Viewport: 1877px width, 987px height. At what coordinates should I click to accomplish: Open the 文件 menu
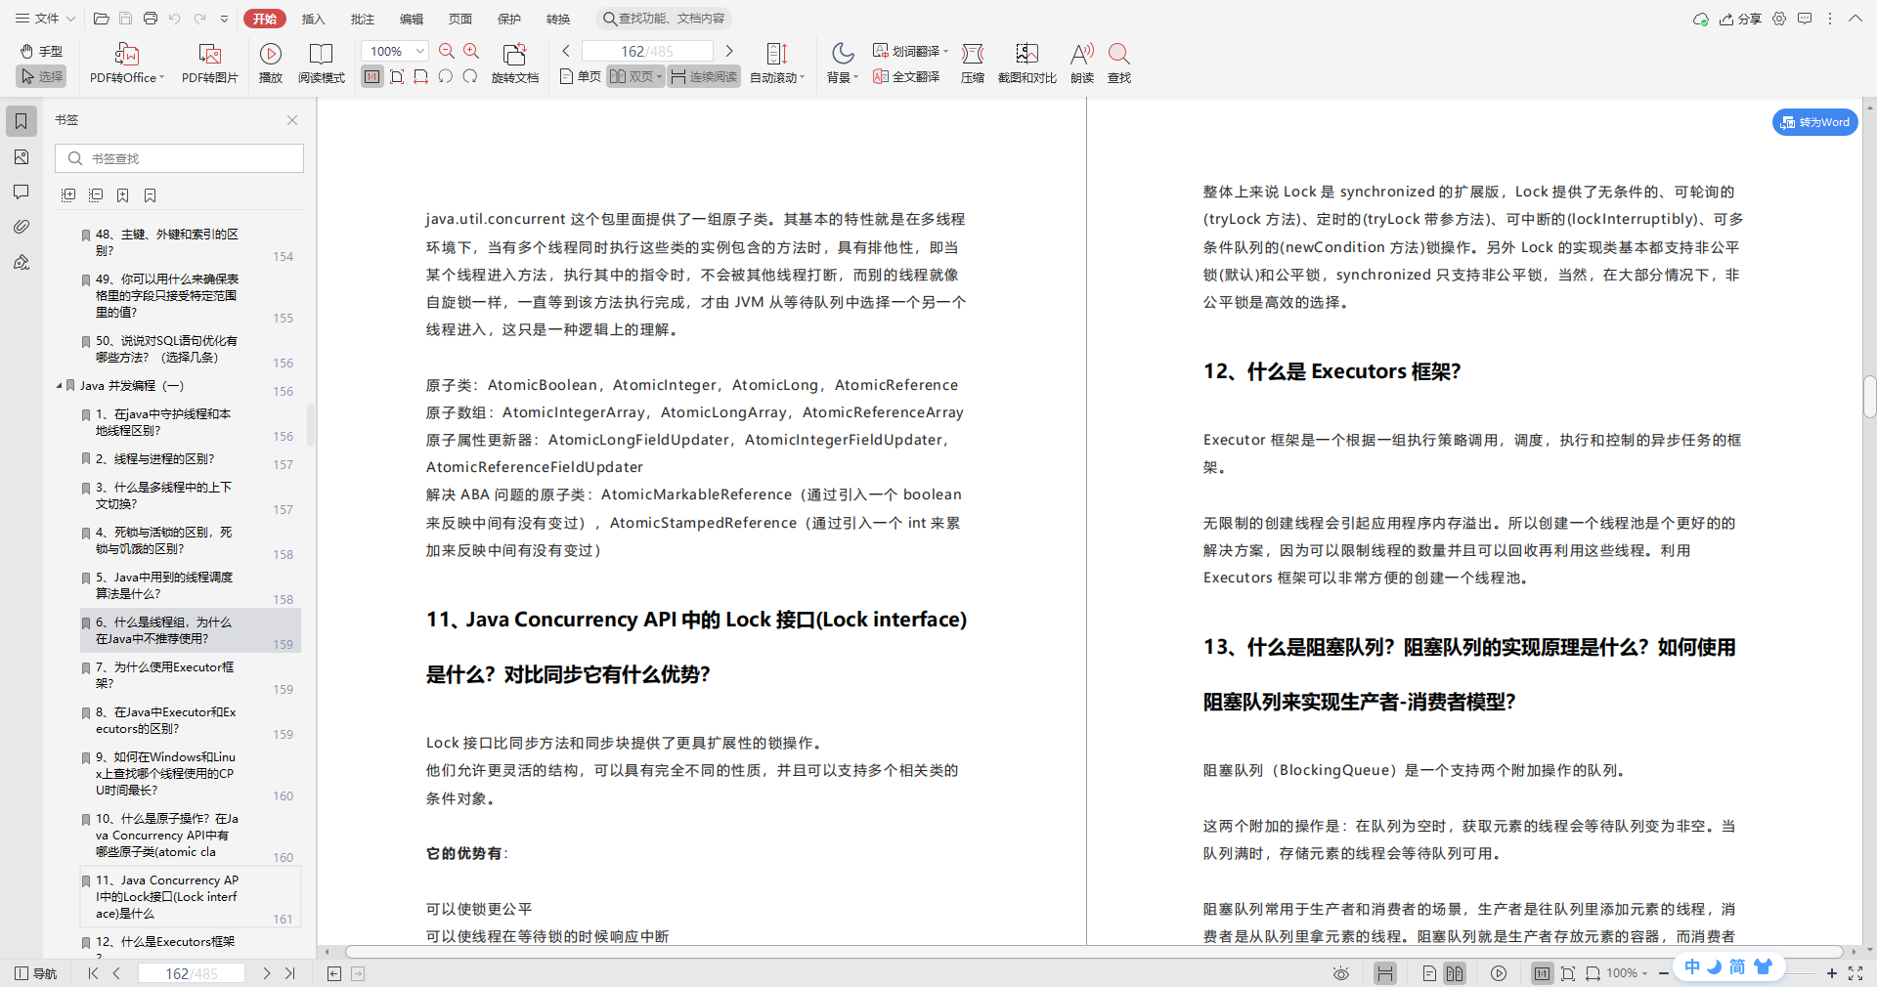point(45,19)
